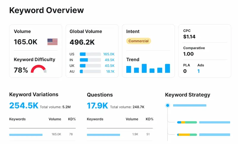Click the 18.1K AU volume value
Image resolution: width=238 pixels, height=144 pixels.
coord(110,71)
